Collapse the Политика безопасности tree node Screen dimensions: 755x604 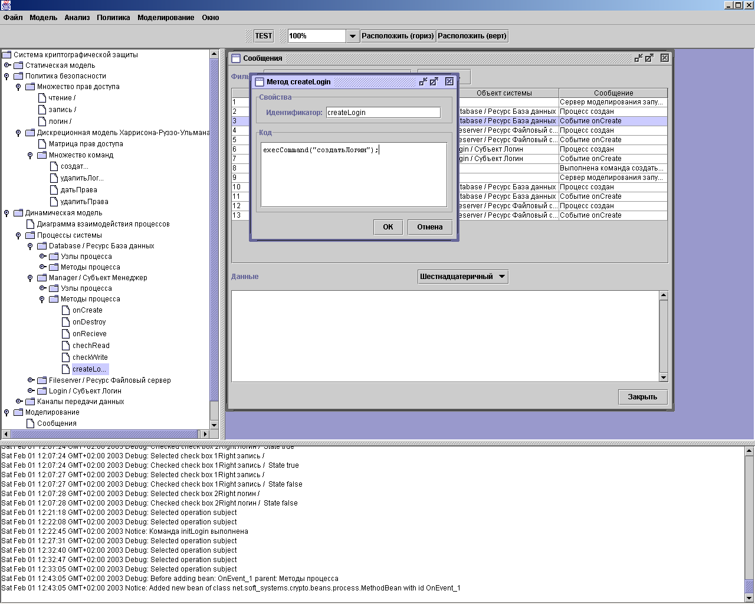(x=6, y=76)
